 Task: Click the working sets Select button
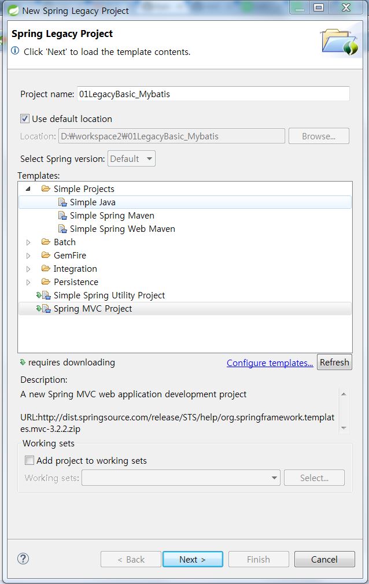coord(314,478)
